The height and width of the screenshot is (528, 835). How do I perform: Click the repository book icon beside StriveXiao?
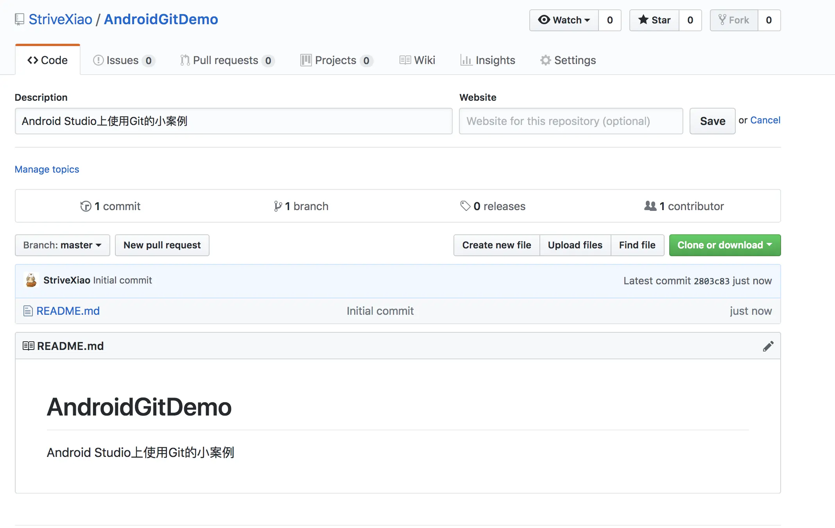coord(20,20)
